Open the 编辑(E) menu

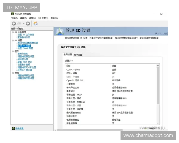[23, 18]
